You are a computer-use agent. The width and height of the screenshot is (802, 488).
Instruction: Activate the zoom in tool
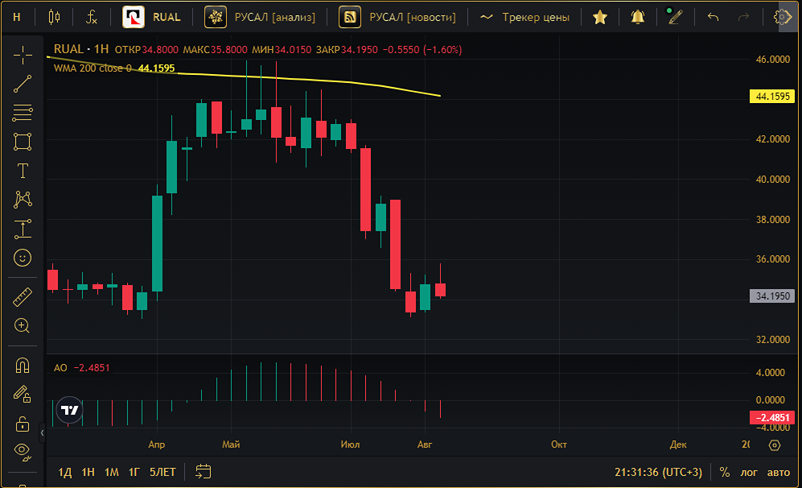(x=23, y=325)
